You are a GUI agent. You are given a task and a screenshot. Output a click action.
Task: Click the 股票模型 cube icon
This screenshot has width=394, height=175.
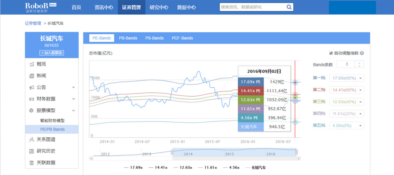(32, 110)
